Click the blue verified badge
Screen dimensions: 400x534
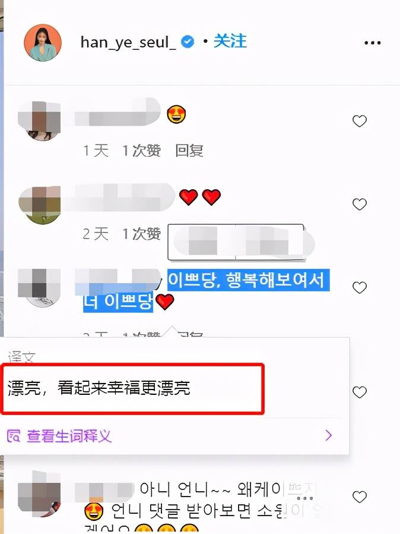pos(188,42)
